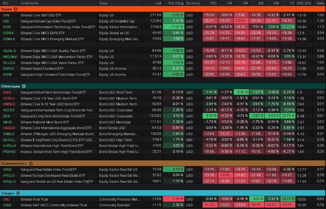Sort by the Class column header
The height and width of the screenshot is (209, 326).
pyautogui.click(x=103, y=3)
